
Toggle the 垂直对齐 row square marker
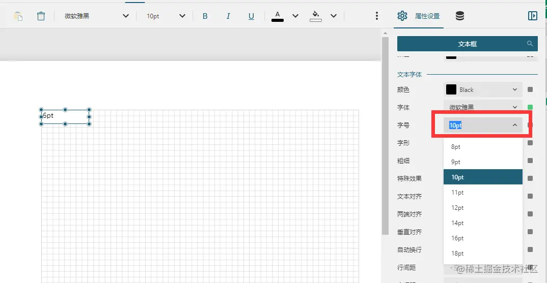click(530, 232)
